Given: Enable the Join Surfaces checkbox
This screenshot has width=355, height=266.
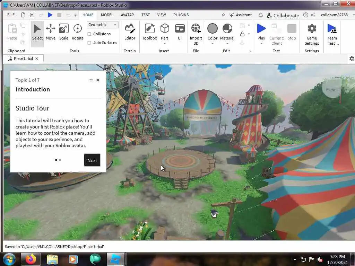Looking at the screenshot, I should [x=89, y=43].
